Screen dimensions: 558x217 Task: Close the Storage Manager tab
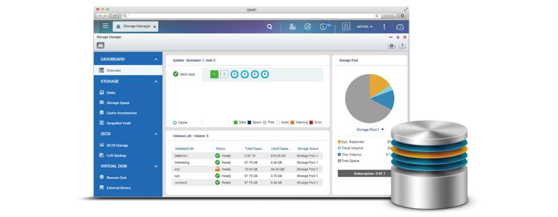coord(155,27)
